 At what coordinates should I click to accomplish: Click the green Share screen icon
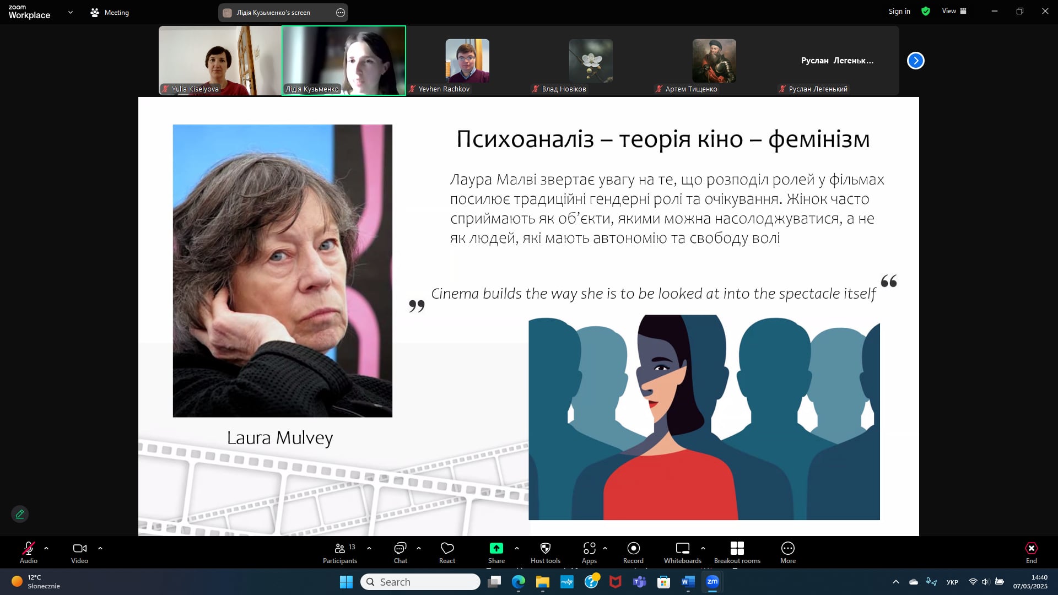pyautogui.click(x=496, y=549)
